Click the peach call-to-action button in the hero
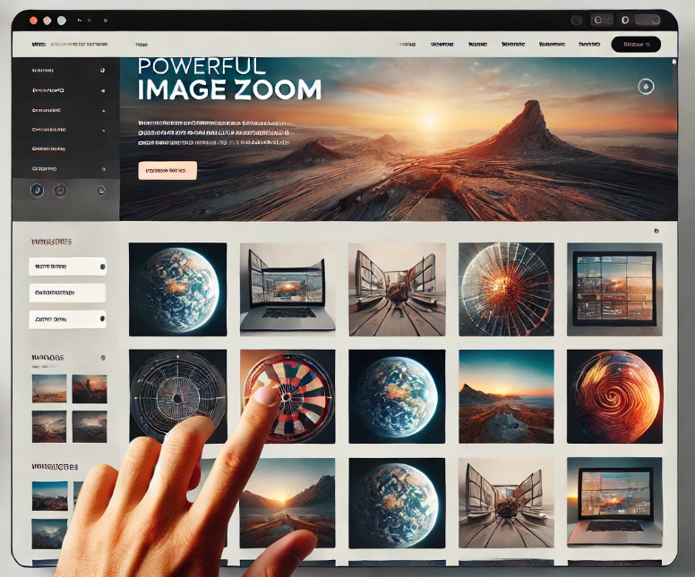This screenshot has width=695, height=577. pos(167,171)
